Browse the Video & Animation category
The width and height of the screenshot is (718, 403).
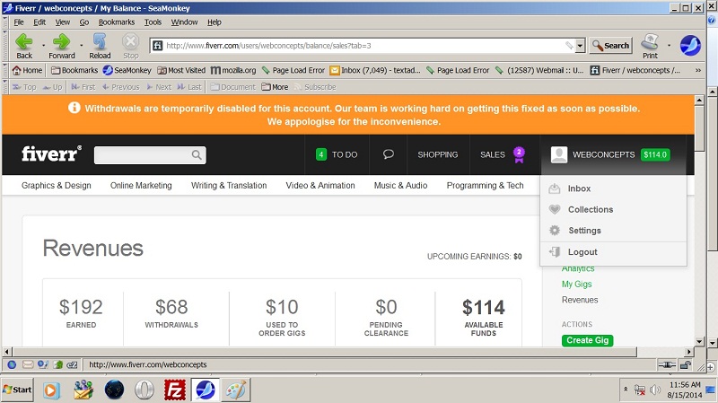320,186
